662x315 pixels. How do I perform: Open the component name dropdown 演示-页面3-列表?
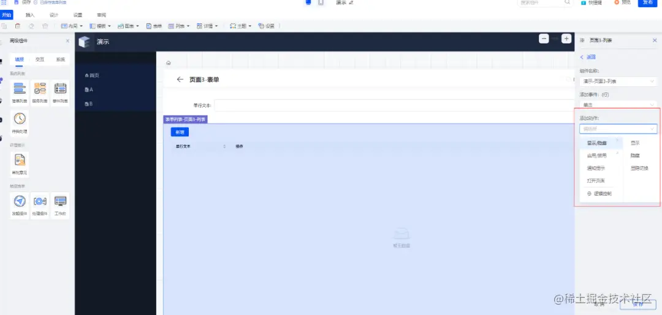click(618, 81)
